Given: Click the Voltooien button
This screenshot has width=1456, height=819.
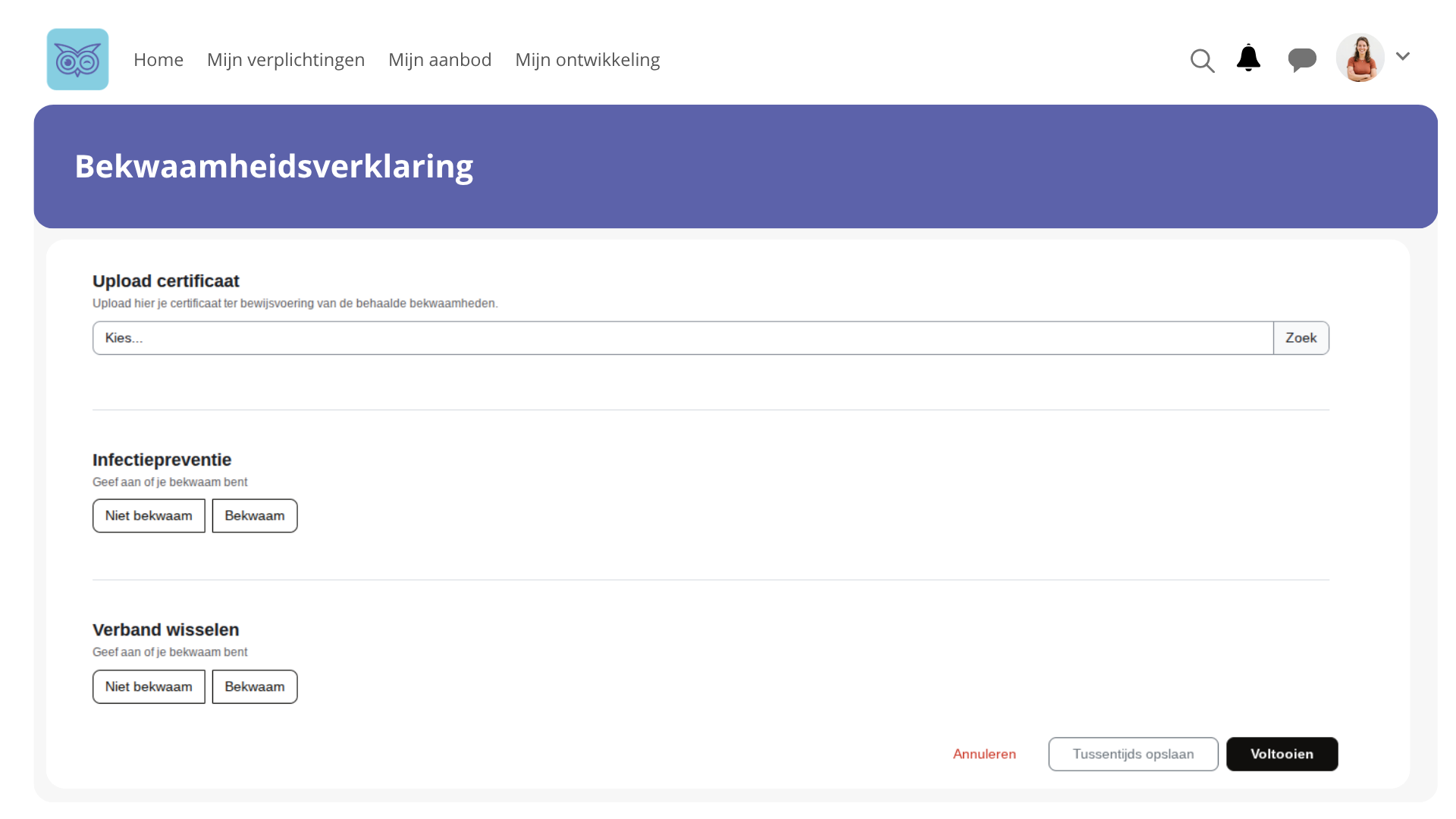Looking at the screenshot, I should click(1282, 754).
